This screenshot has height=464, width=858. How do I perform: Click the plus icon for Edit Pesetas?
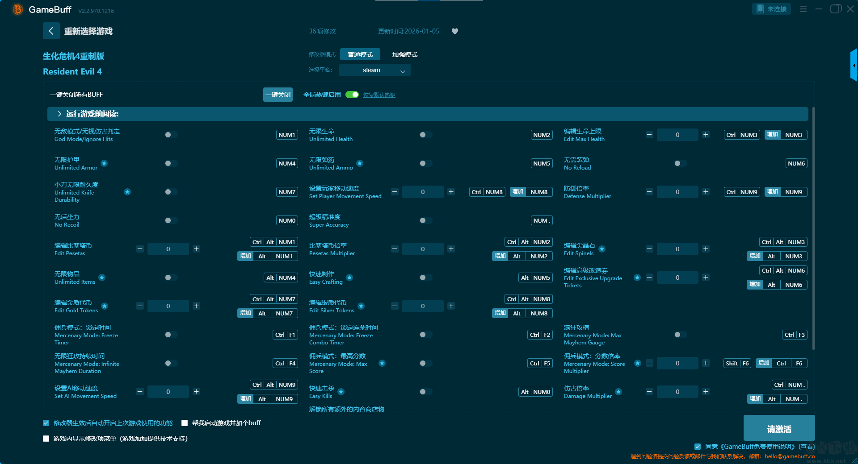(196, 249)
